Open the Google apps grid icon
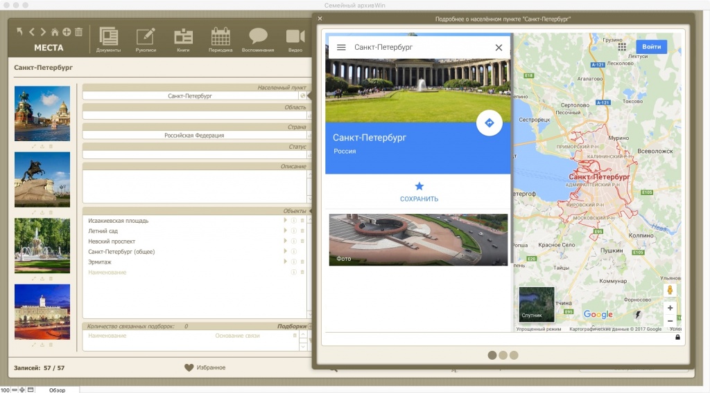The image size is (710, 393). [x=622, y=46]
